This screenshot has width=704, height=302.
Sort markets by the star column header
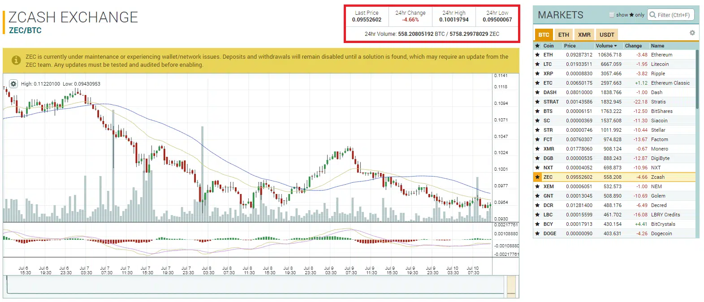pyautogui.click(x=537, y=46)
